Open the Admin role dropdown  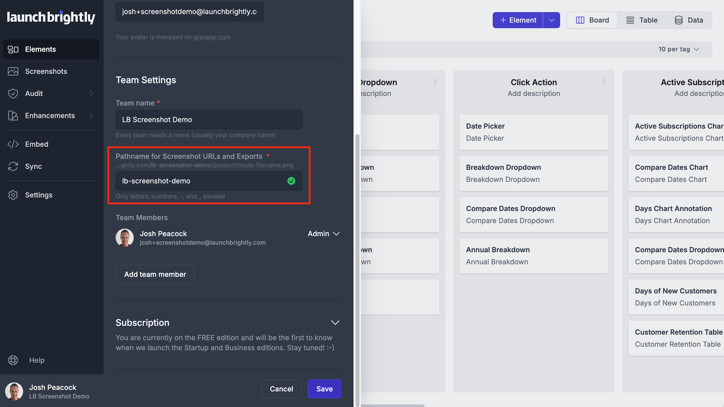[324, 234]
